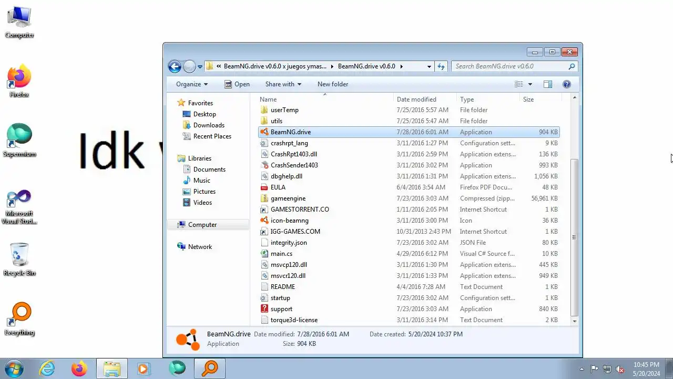Switch to Everything search in taskbar

point(210,368)
